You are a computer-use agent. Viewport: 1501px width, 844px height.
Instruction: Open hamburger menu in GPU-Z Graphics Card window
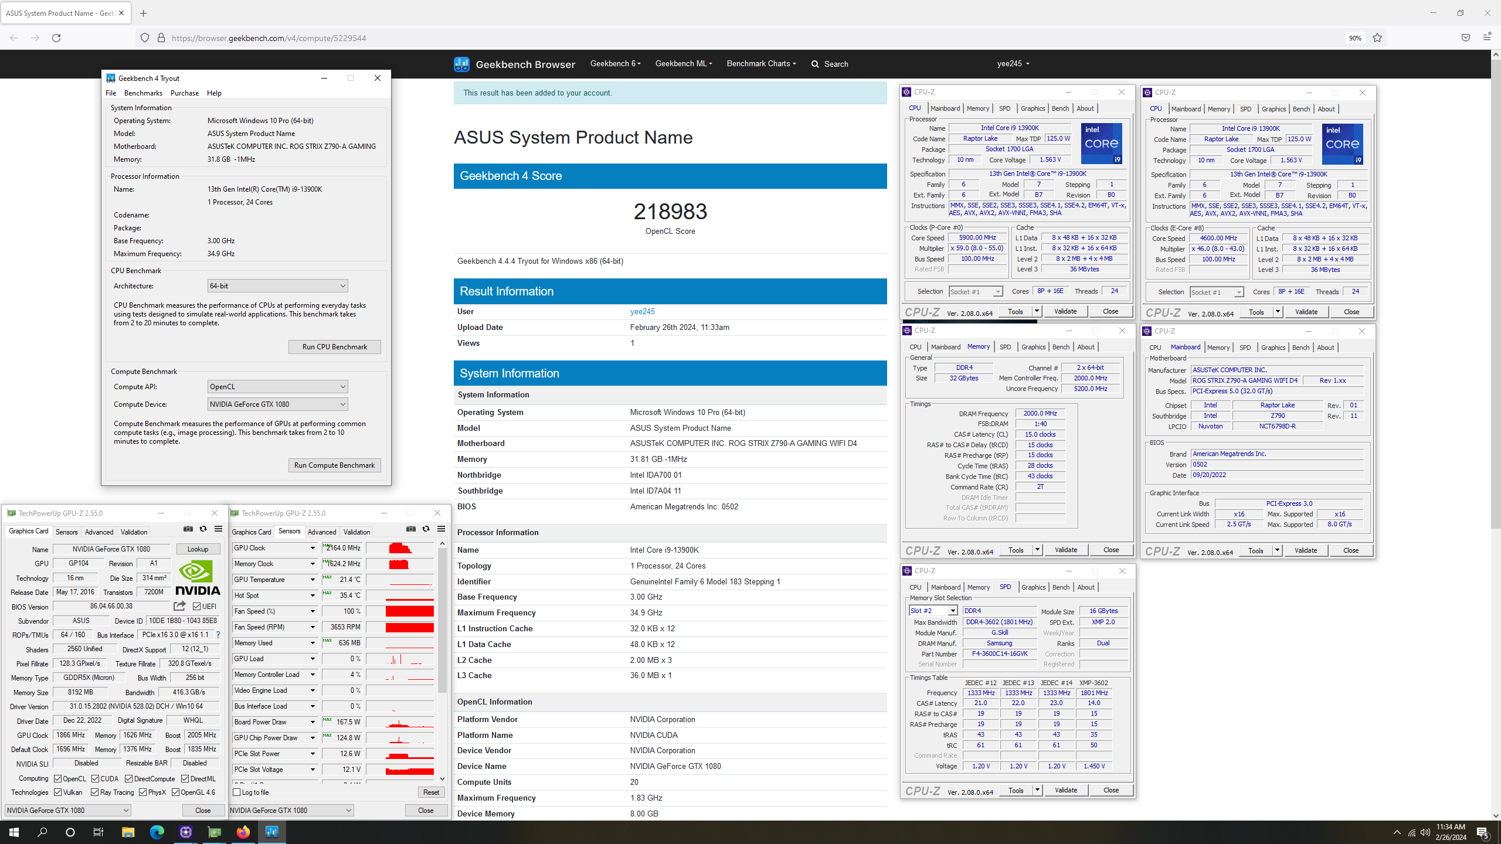point(218,529)
